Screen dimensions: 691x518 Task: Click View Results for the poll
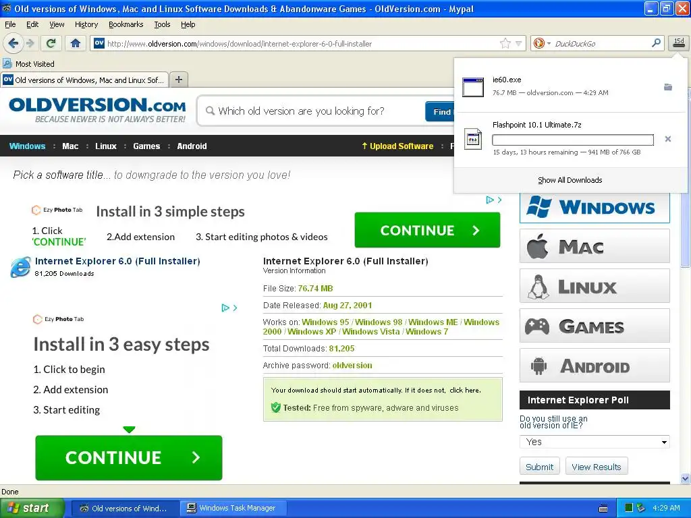click(597, 467)
